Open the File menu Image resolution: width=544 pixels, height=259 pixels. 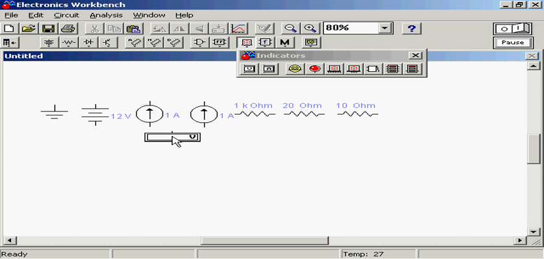(11, 16)
